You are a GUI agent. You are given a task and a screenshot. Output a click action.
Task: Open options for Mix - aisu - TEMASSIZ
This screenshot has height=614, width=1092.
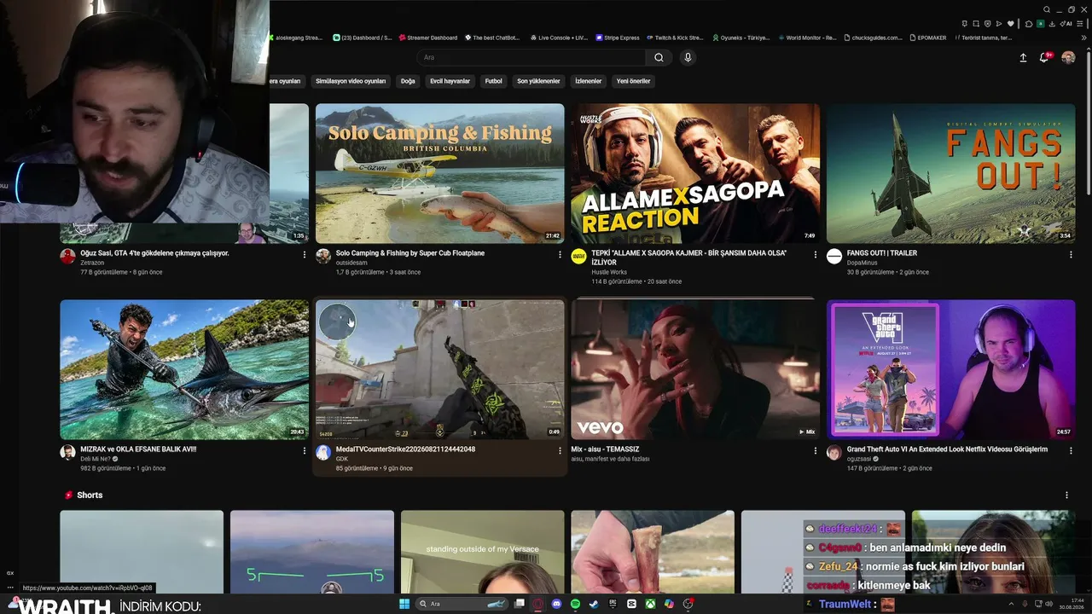coord(816,450)
